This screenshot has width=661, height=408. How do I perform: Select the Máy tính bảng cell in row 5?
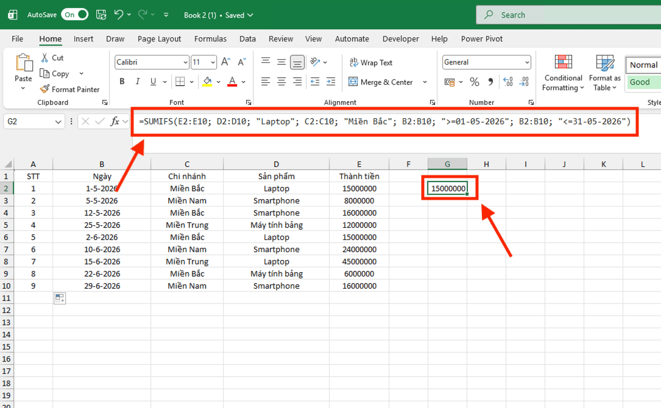pos(276,225)
